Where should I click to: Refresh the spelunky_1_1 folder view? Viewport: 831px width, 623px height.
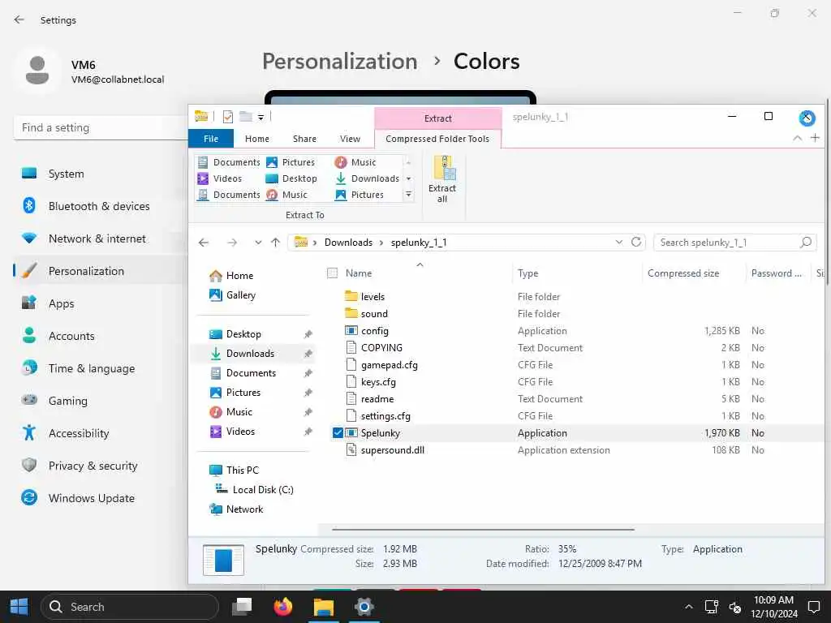[636, 242]
